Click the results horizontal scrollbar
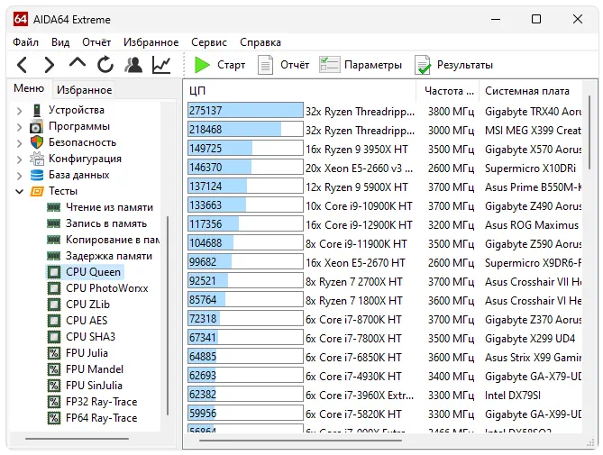This screenshot has width=603, height=455. tap(300, 441)
